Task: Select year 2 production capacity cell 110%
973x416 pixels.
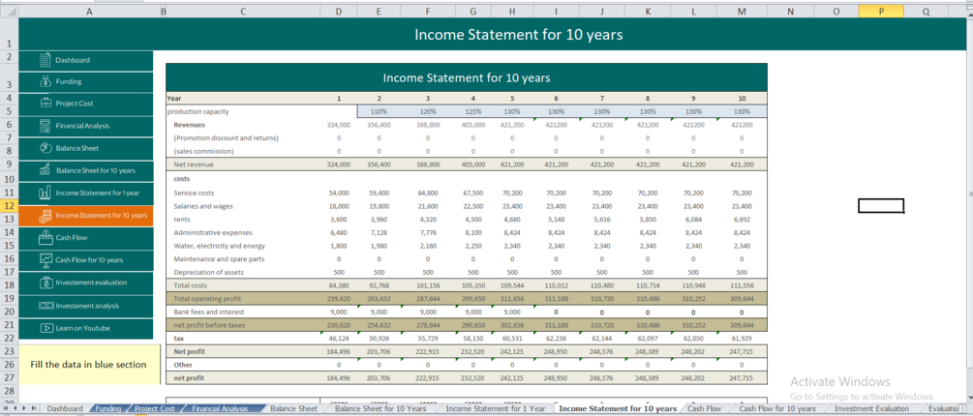Action: [379, 111]
